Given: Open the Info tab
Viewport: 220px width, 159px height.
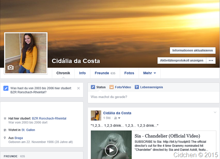Looking at the screenshot, I should pos(82,73).
